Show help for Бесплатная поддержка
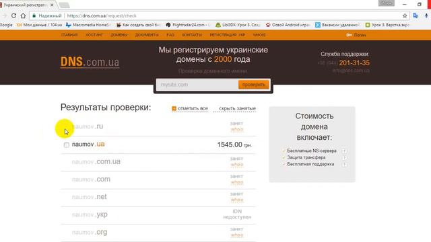The image size is (431, 242). pyautogui.click(x=344, y=164)
